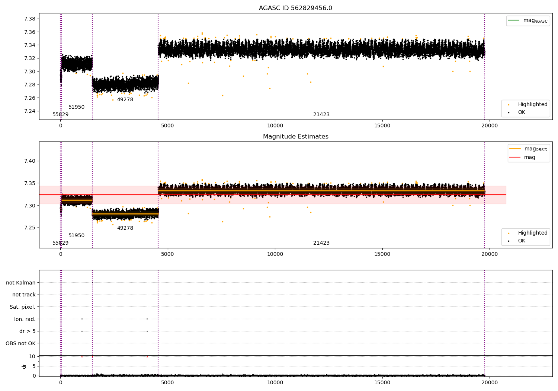Click the 7.38 y-axis tick label
The height and width of the screenshot is (391, 558).
[x=30, y=19]
